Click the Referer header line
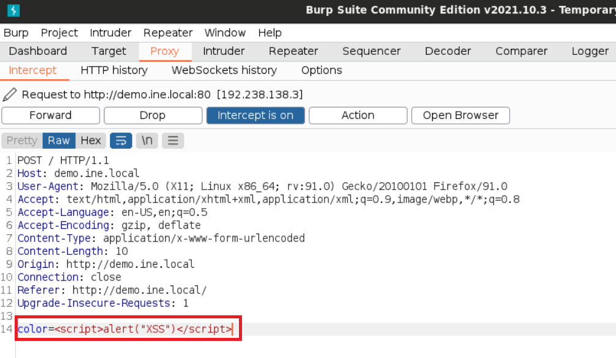Screen dimensions: 616x358 112,290
